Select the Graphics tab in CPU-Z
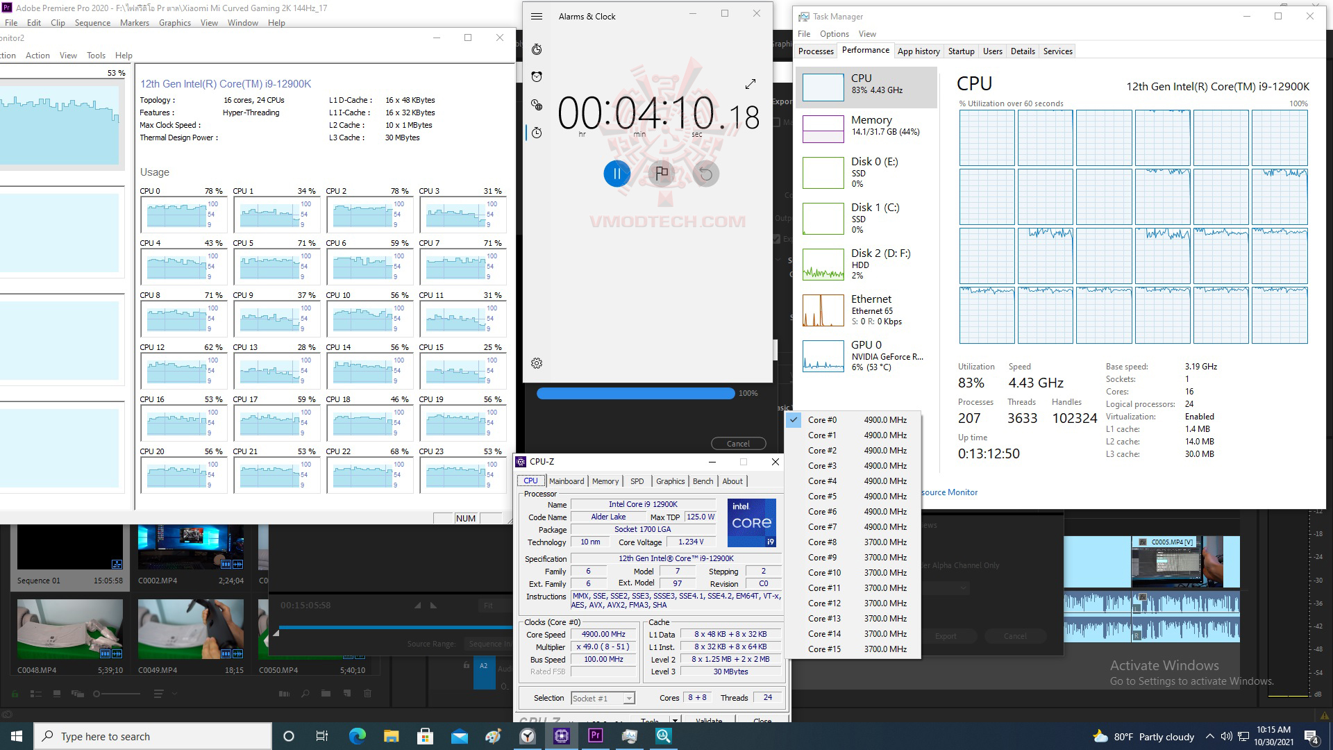This screenshot has height=750, width=1333. click(x=669, y=481)
